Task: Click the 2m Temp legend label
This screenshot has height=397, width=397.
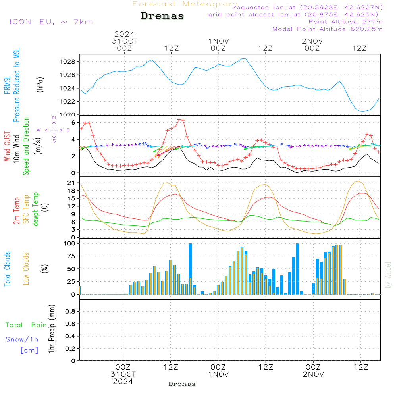Action: pyautogui.click(x=16, y=211)
